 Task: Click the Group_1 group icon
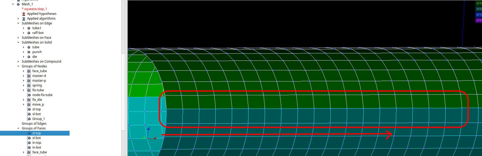click(29, 119)
